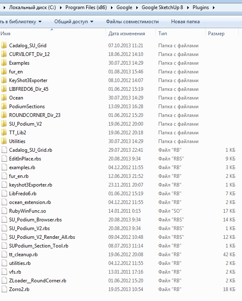This screenshot has height=301, width=242.
Task: Click Файлы совместимости toolbar button
Action: click(x=133, y=22)
